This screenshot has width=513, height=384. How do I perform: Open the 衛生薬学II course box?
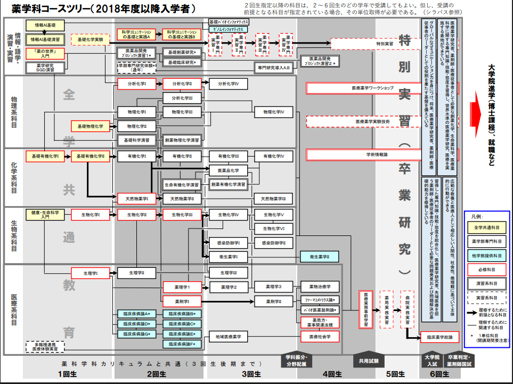[x=320, y=257]
